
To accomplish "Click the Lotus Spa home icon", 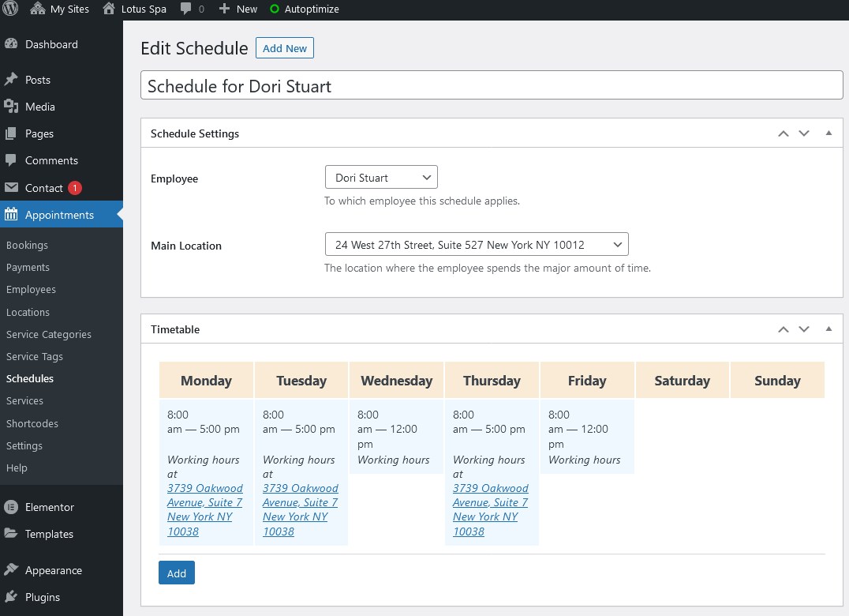I will tap(109, 9).
